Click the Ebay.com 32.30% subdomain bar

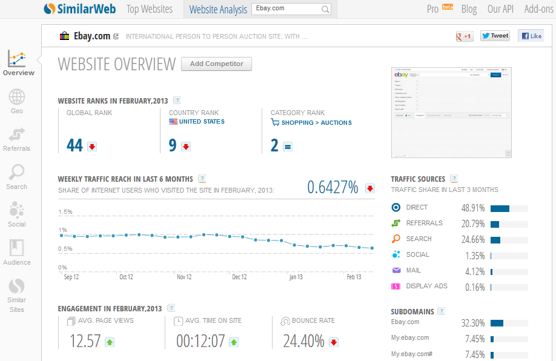point(509,323)
